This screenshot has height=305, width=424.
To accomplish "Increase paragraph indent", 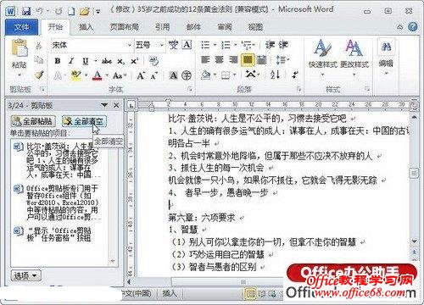I will point(283,45).
